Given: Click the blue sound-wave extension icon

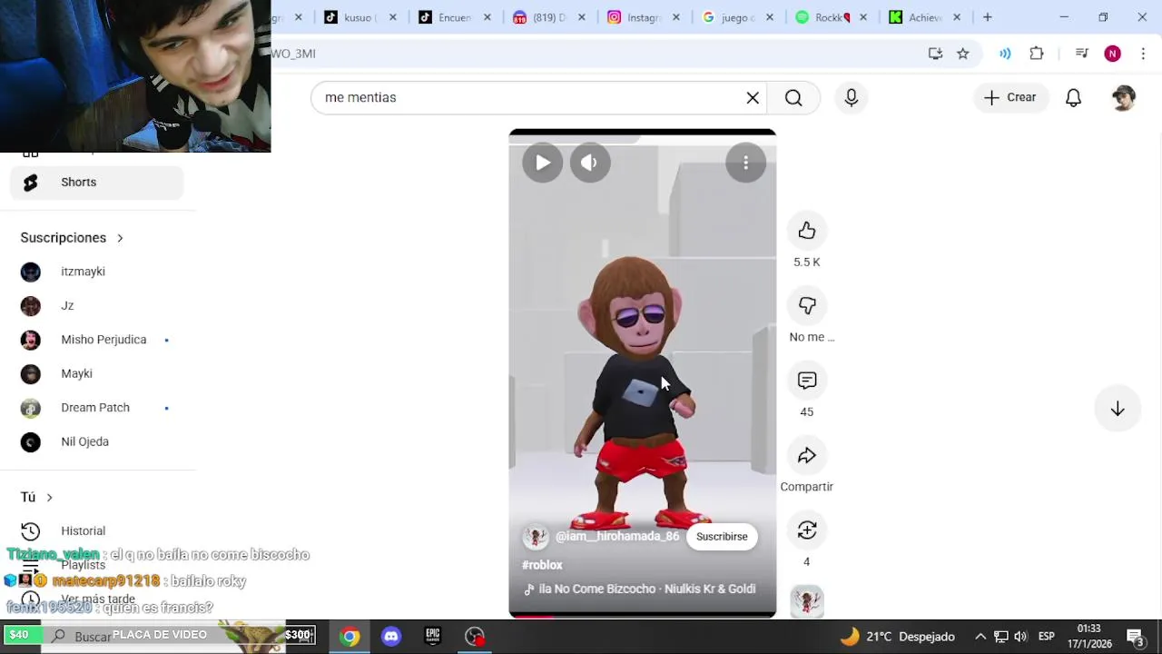Looking at the screenshot, I should point(1005,54).
